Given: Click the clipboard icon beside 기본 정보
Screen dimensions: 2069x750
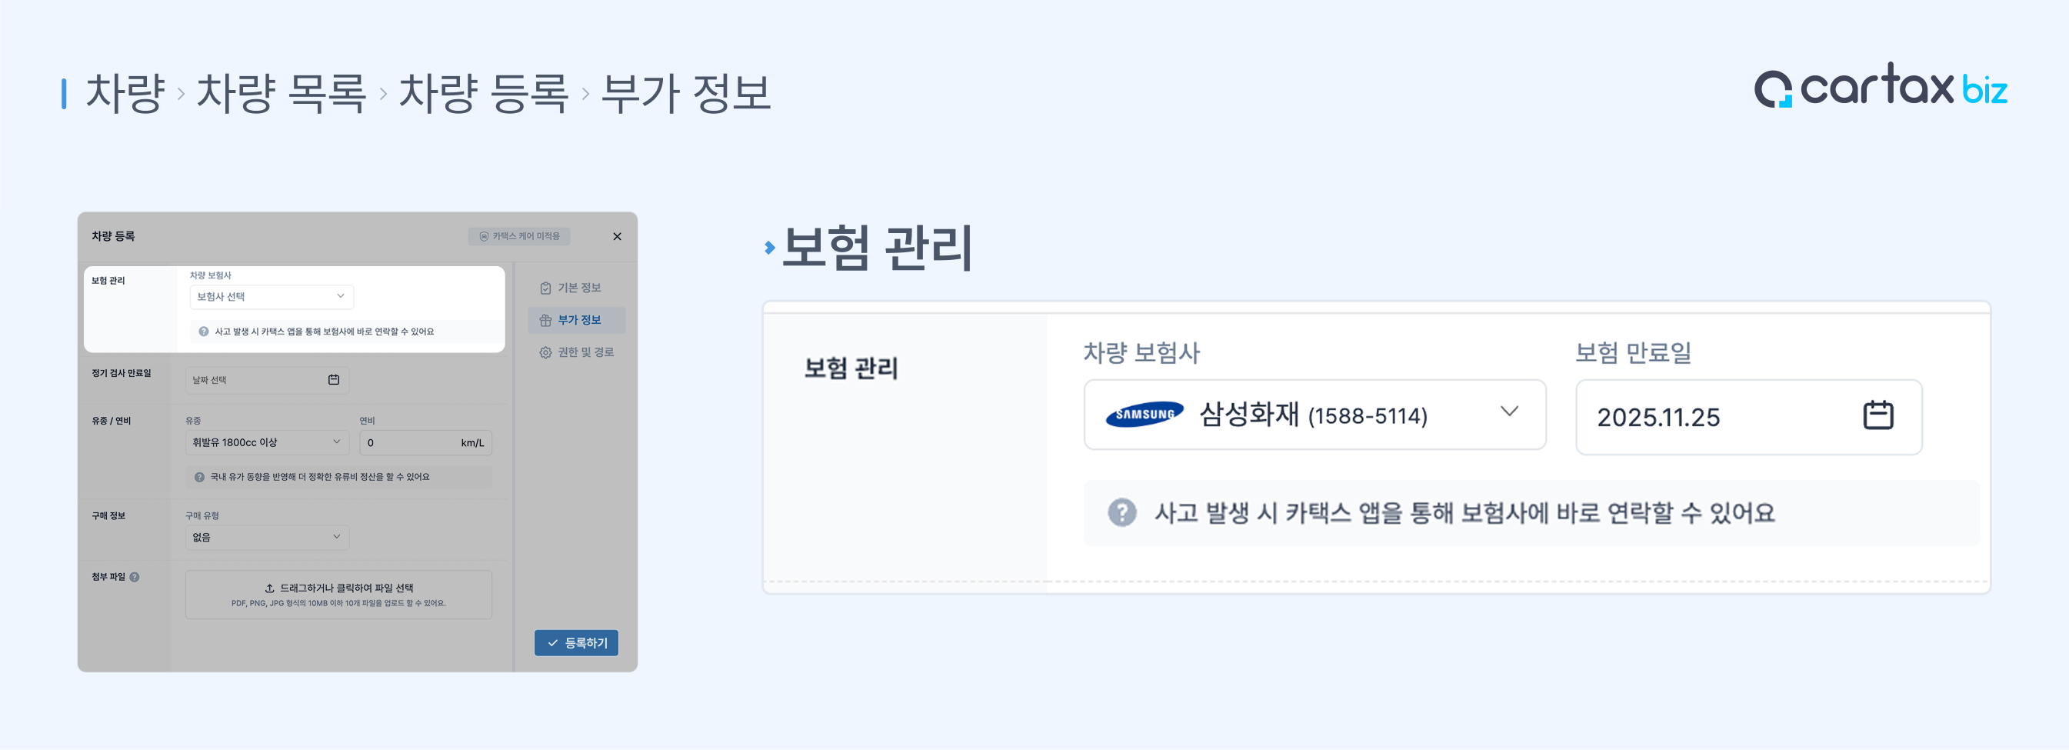Looking at the screenshot, I should point(545,288).
